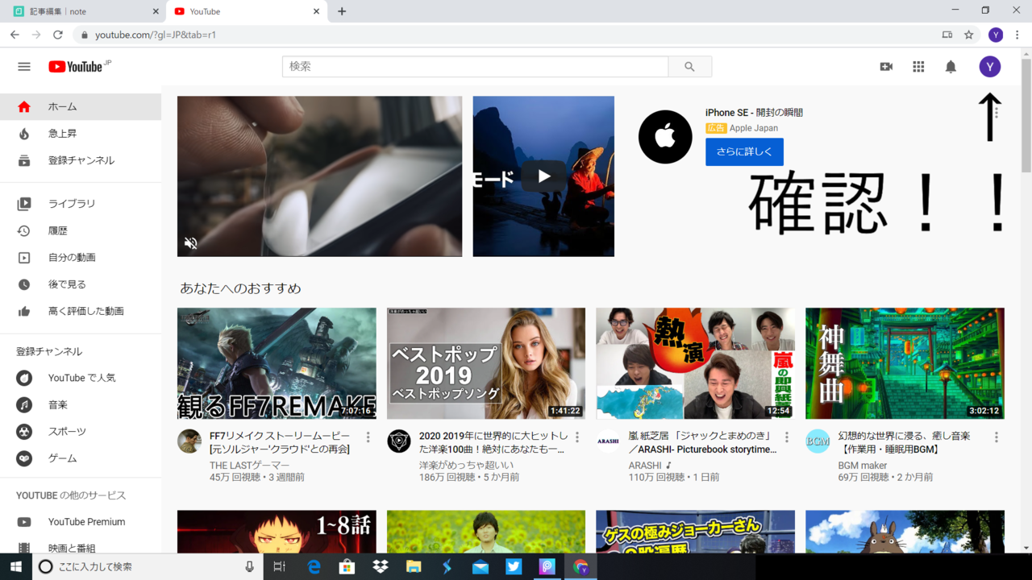Click the Apple Japan advertiser link
The image size is (1032, 580).
(754, 128)
